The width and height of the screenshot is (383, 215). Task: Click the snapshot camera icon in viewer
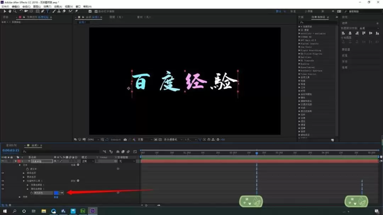click(x=125, y=140)
